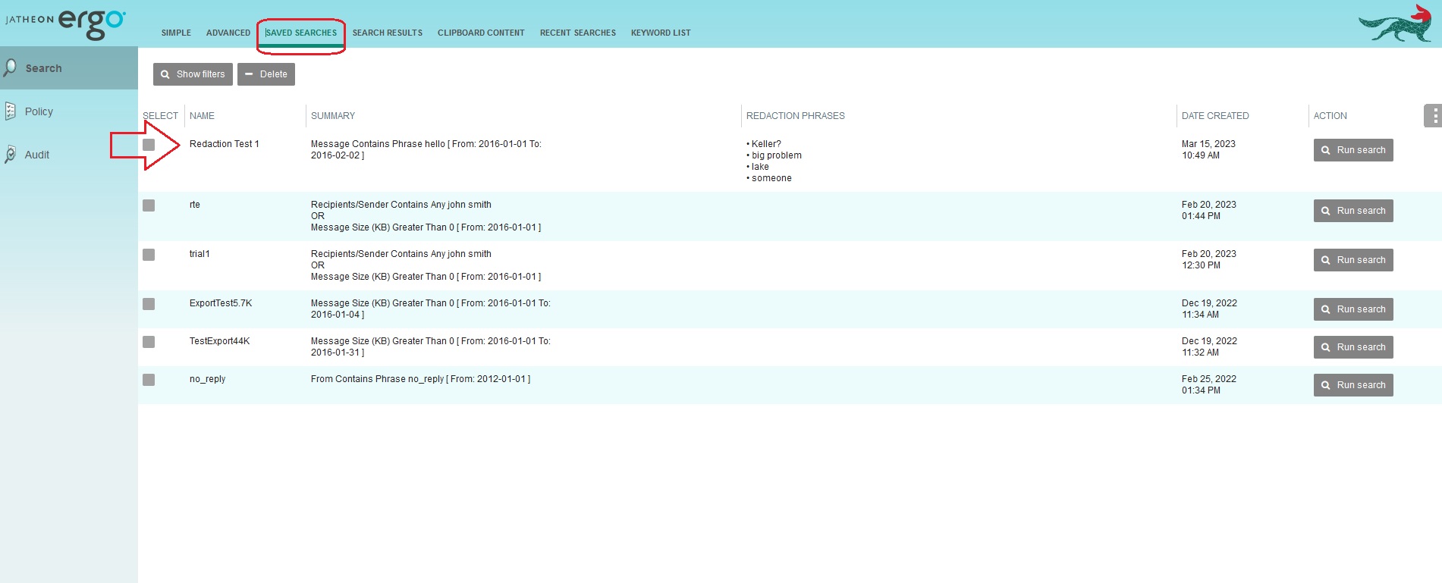Run search for TestExport44K
Screen dimensions: 1442x583
(x=1353, y=347)
